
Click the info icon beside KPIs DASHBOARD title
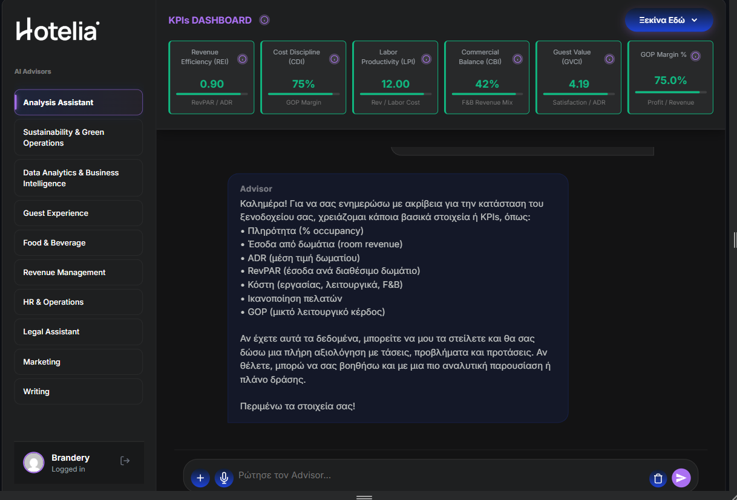pos(264,20)
